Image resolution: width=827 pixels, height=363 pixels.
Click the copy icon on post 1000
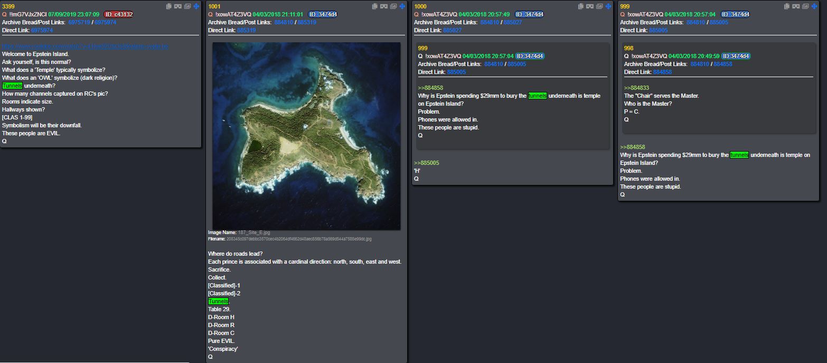coord(580,6)
